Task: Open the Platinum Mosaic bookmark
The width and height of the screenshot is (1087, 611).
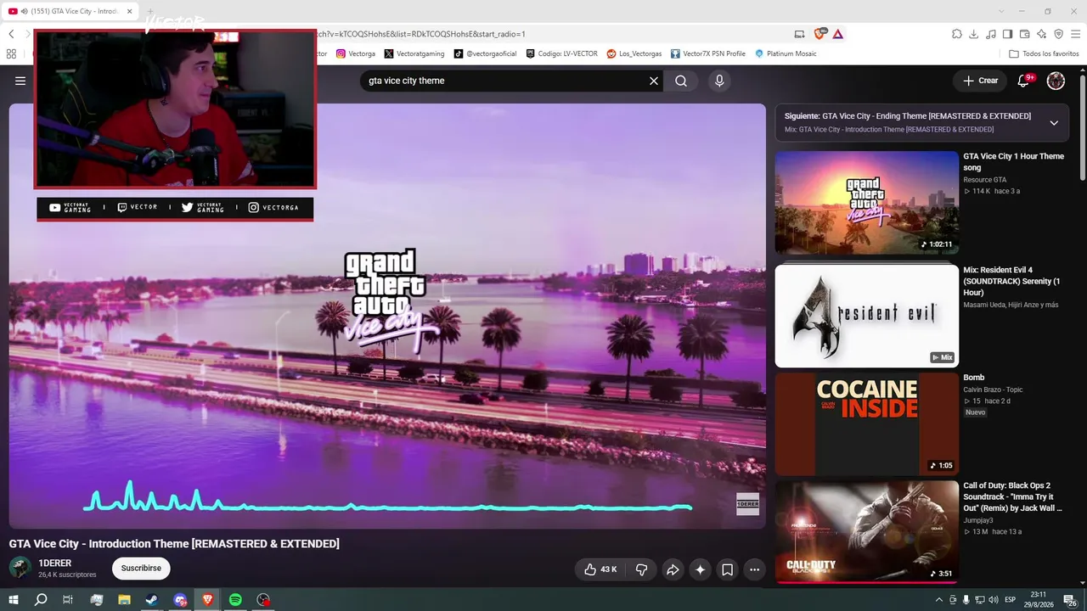Action: click(x=786, y=53)
